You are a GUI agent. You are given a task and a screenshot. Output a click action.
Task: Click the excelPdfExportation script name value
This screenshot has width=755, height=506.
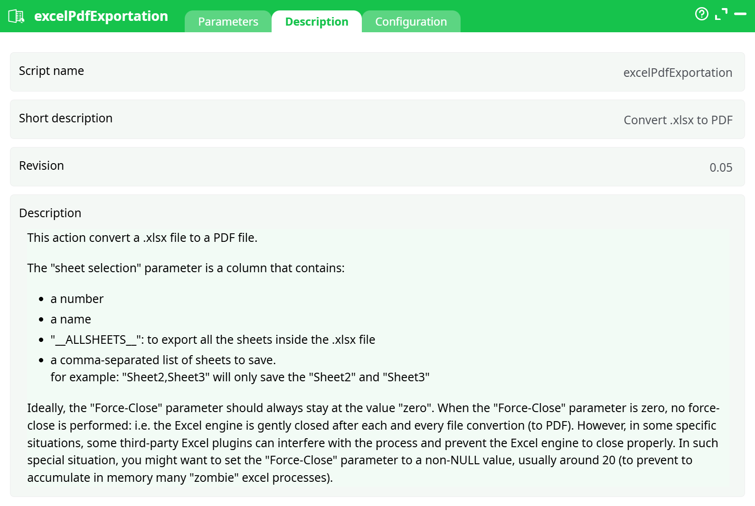(x=678, y=73)
